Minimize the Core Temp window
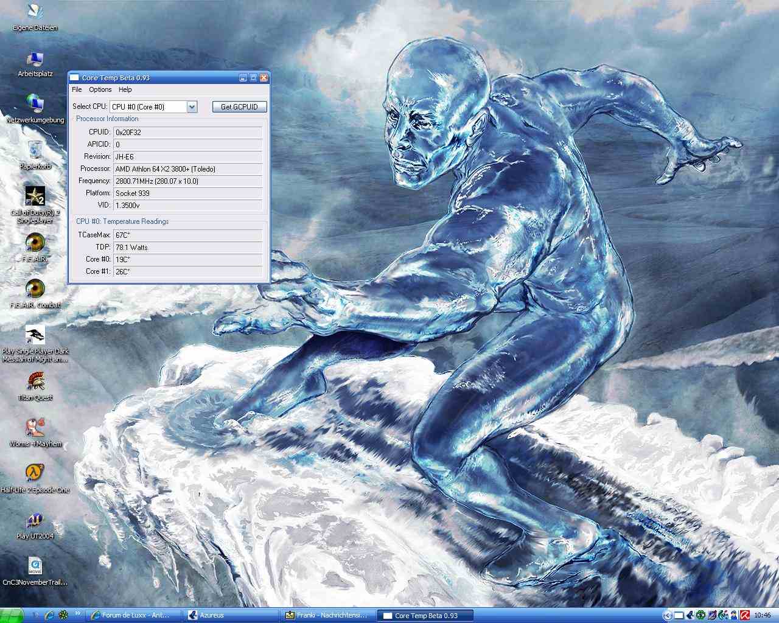This screenshot has height=623, width=779. [243, 78]
